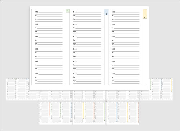180x131 pixels.
Task: Click the light blue index tab on the enlarged page
Action: 106,12
